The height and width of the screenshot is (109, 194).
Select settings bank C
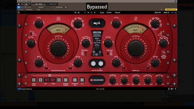(92, 12)
